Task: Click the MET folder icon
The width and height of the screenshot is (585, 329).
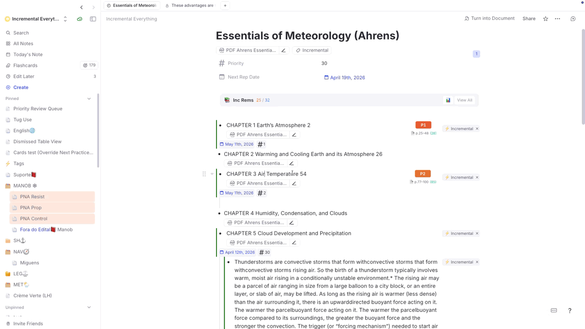Action: tap(8, 285)
